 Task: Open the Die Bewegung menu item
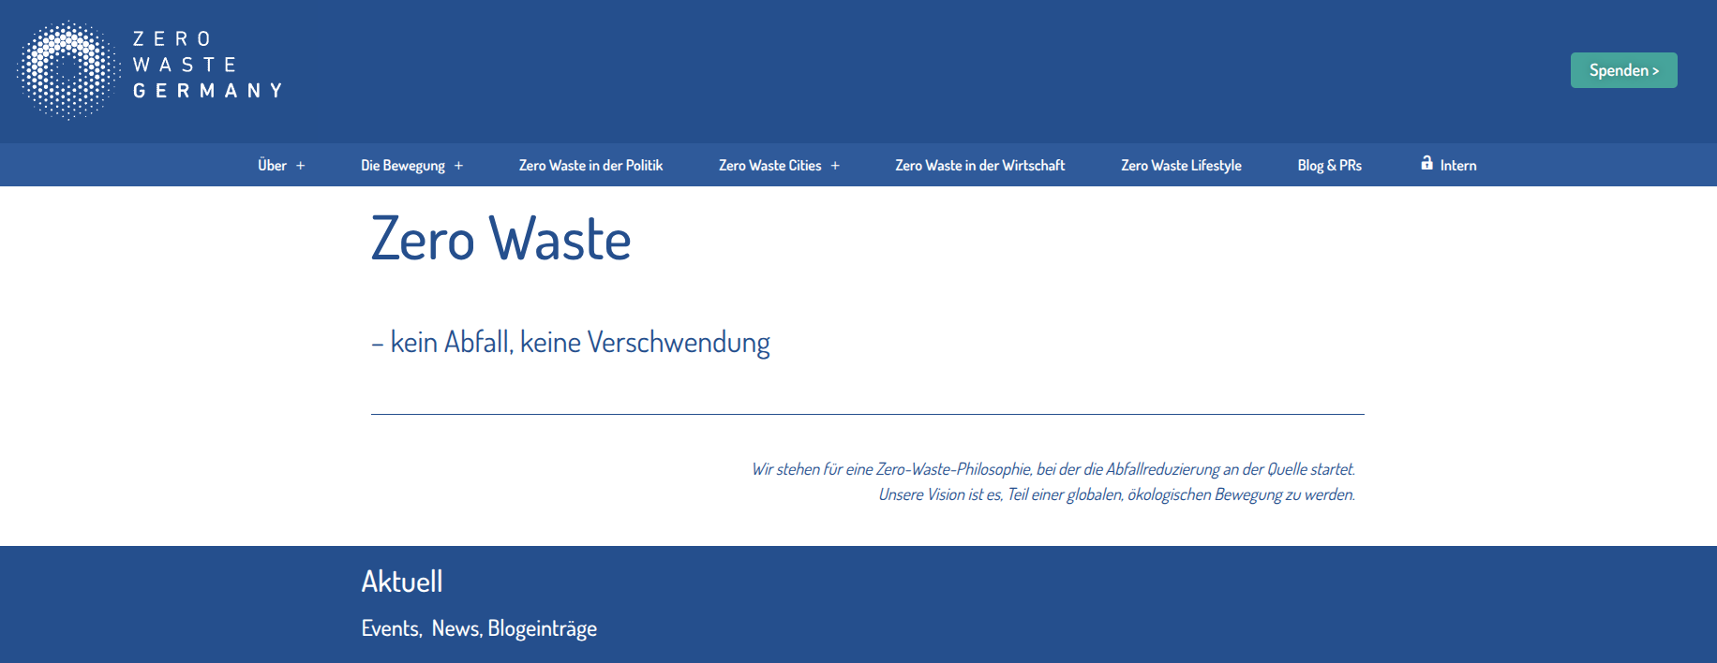click(x=403, y=166)
